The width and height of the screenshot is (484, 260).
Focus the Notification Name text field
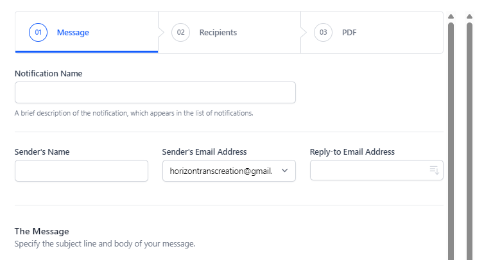coord(155,92)
